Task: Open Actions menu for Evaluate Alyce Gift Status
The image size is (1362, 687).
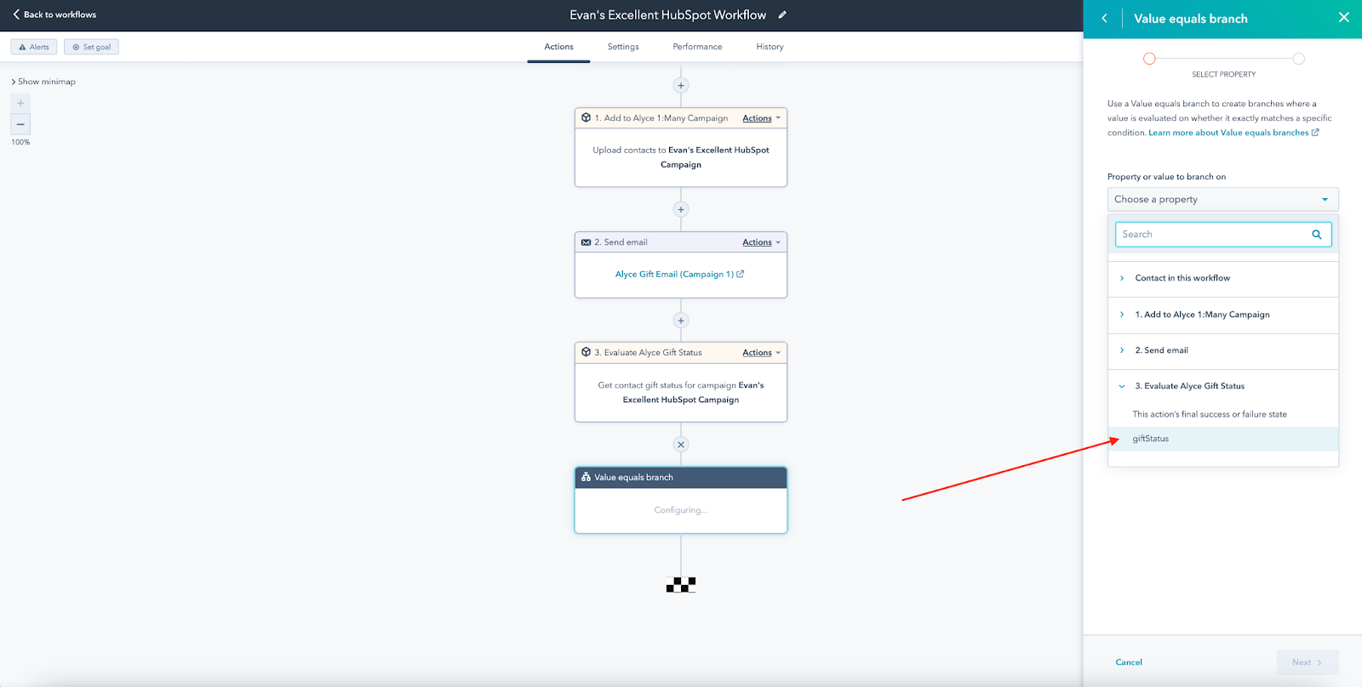Action: click(x=761, y=353)
